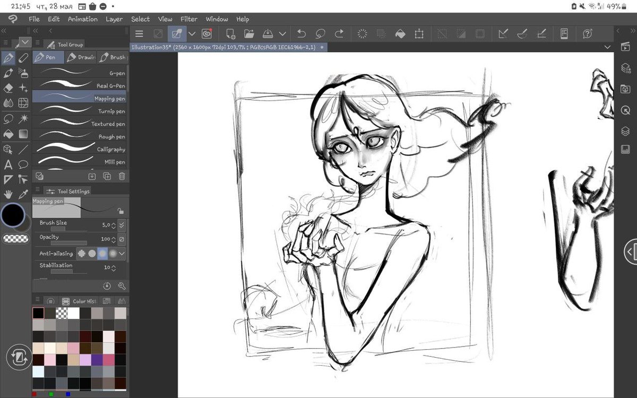The height and width of the screenshot is (398, 637).
Task: Expand the right side pull-out handle
Action: pyautogui.click(x=631, y=251)
